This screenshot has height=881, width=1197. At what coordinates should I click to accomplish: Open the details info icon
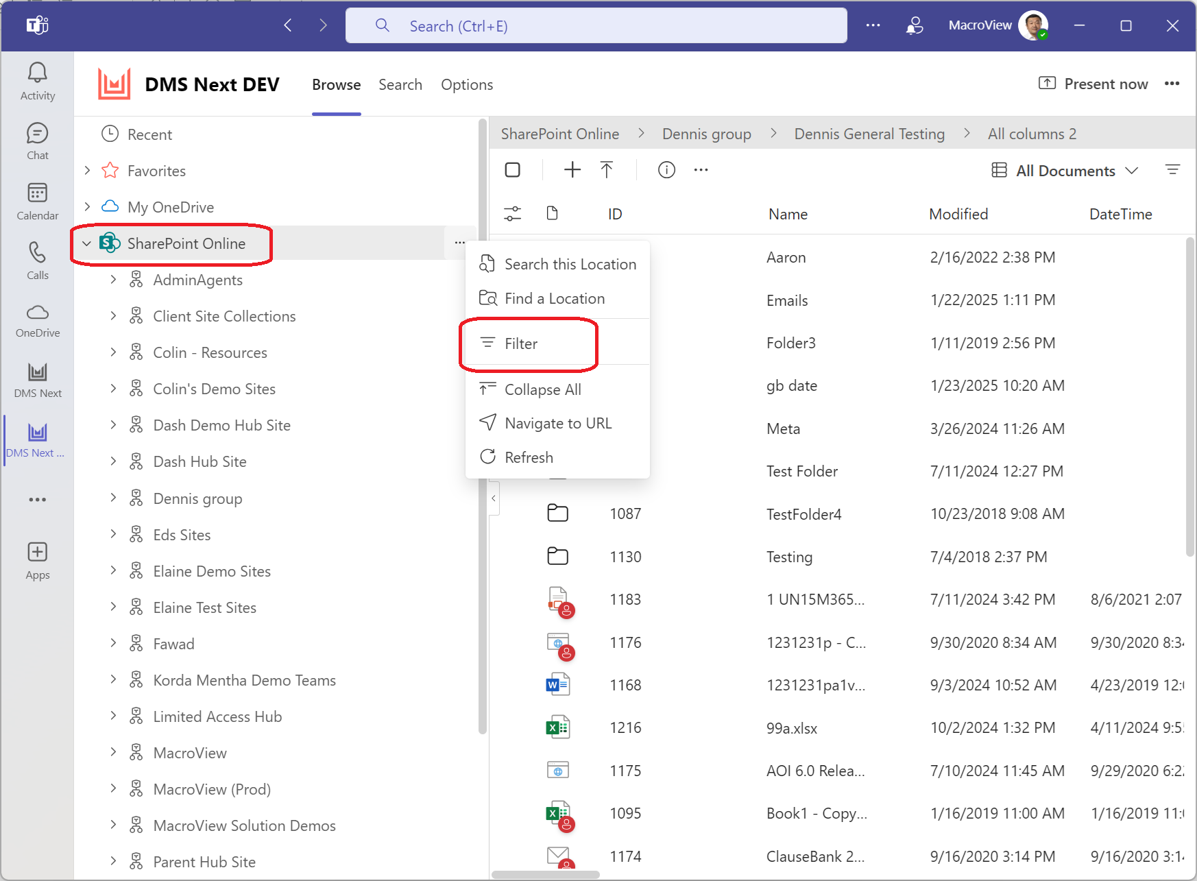(x=666, y=169)
